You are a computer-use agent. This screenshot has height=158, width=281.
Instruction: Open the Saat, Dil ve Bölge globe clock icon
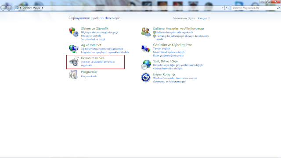[x=146, y=65]
